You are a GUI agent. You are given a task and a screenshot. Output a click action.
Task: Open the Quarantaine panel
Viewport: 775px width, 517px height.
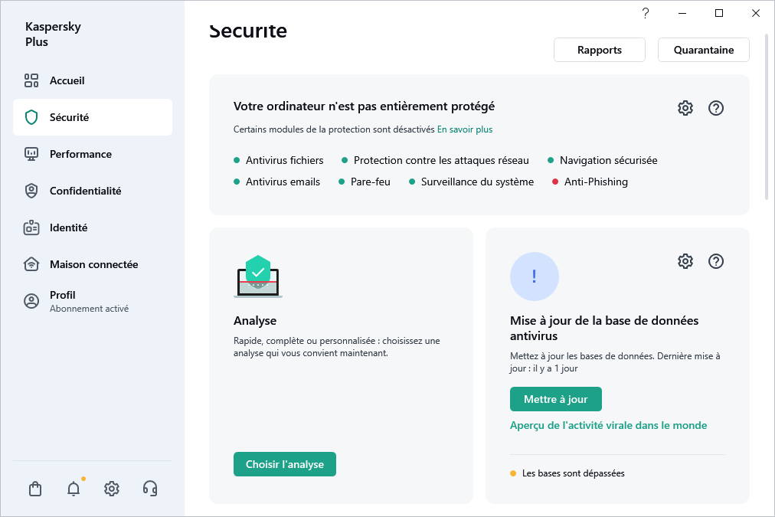[x=703, y=49]
